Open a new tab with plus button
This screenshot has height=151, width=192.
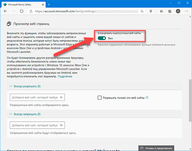click(x=49, y=5)
